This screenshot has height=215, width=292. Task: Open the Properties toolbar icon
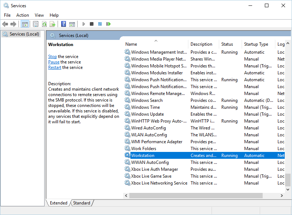tap(36, 24)
